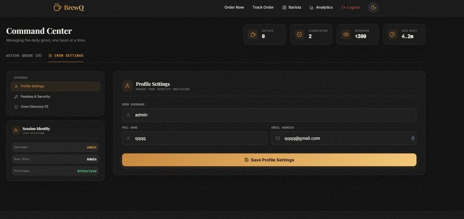This screenshot has width=464, height=219.
Task: Select the Active value 0
Action: [x=263, y=36]
